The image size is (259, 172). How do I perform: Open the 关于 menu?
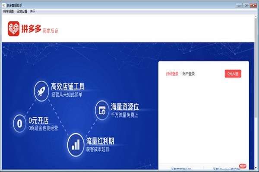32,11
